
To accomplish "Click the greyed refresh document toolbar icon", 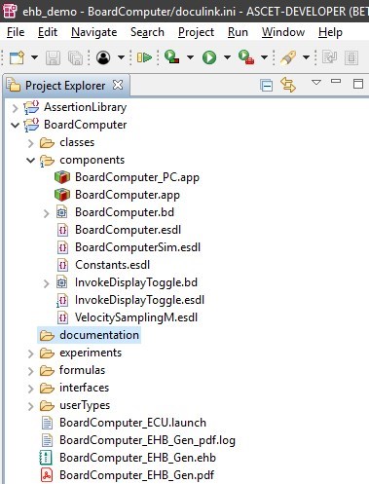I will click(329, 57).
